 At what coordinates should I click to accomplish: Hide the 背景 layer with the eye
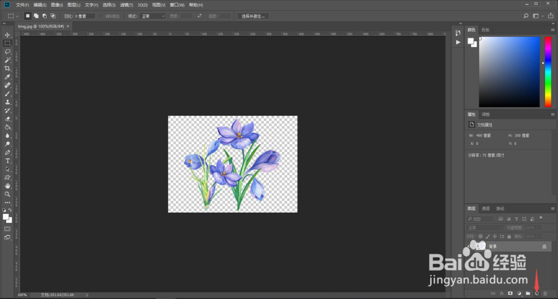(x=470, y=246)
